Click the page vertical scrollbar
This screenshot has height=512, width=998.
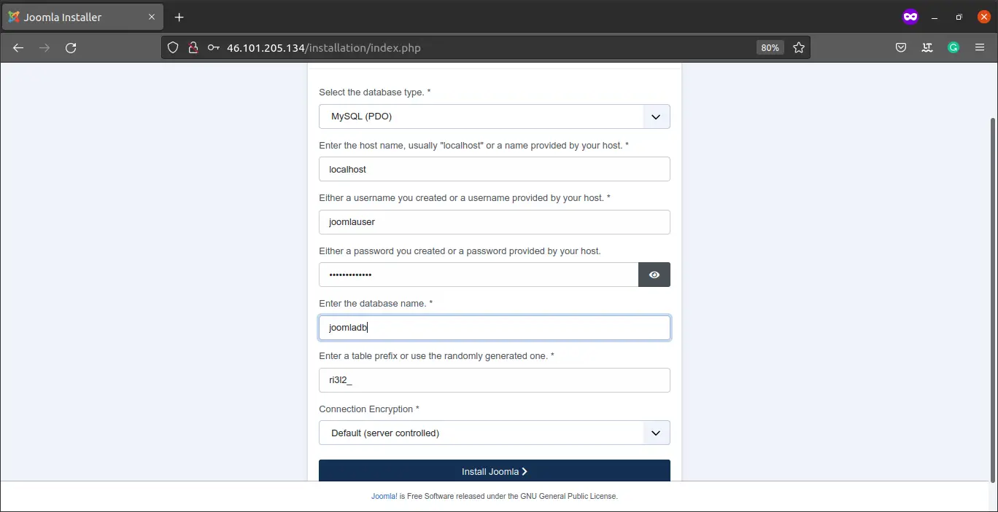(993, 299)
